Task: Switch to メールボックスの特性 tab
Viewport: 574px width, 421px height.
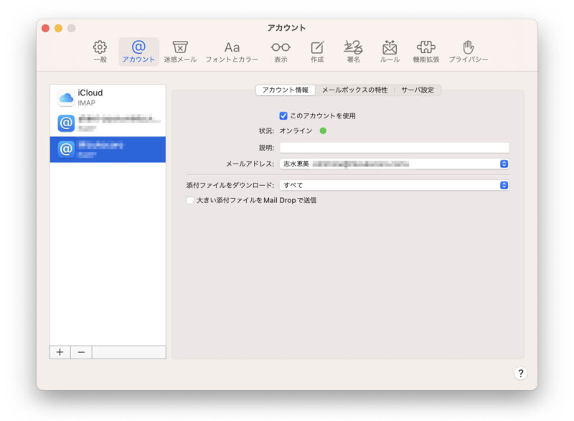Action: pyautogui.click(x=354, y=90)
